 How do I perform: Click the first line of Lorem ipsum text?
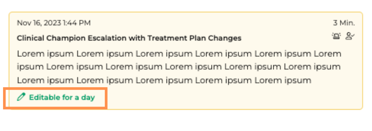coord(179,54)
